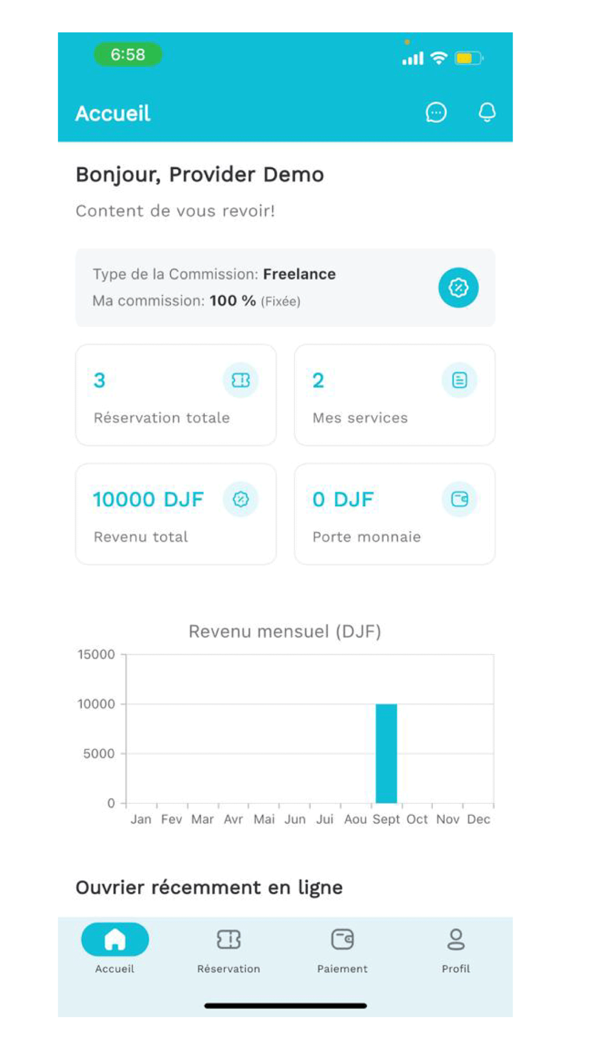View the 10000 DJF Revenu total card

[176, 514]
